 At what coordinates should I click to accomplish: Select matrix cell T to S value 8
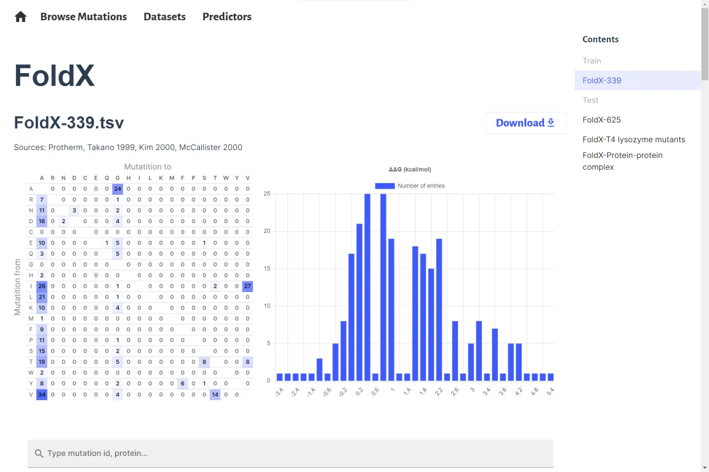click(x=204, y=362)
